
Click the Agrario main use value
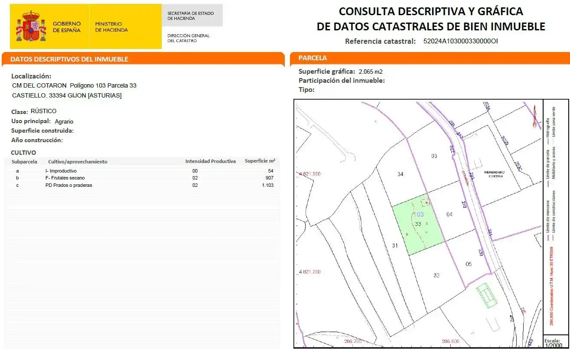coord(64,121)
